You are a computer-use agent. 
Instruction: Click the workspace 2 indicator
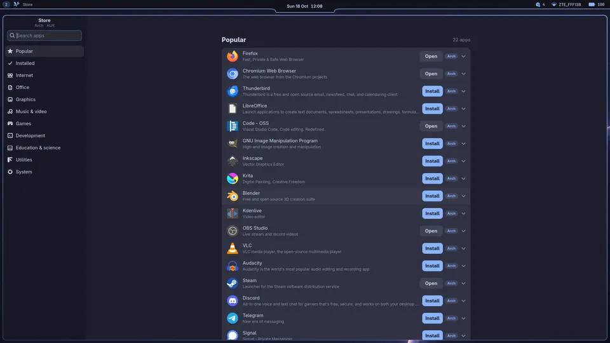click(x=6, y=4)
